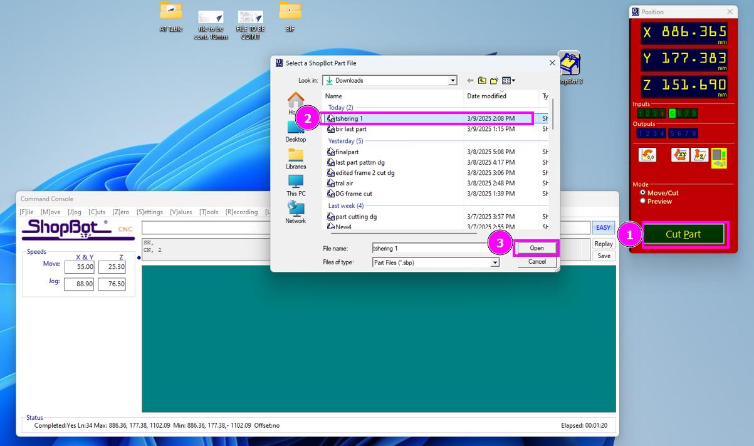Create a new folder in file dialog
This screenshot has height=446, width=754.
tap(494, 80)
